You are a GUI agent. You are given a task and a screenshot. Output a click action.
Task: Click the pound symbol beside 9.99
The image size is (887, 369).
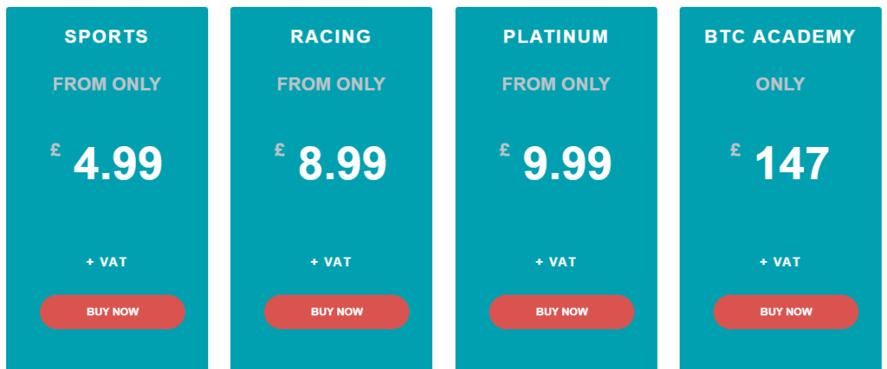(505, 150)
